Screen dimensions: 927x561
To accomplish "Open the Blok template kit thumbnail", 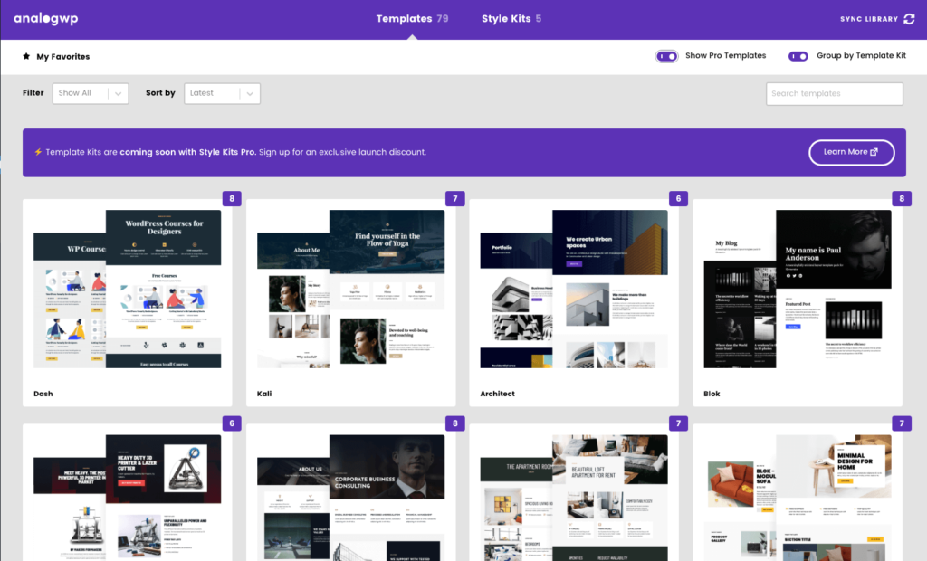I will 798,289.
